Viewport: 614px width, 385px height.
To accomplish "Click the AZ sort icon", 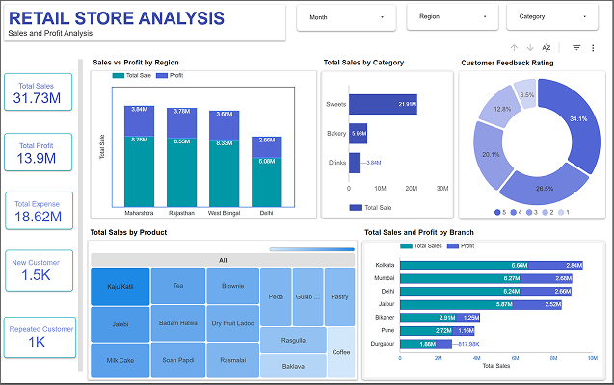I will [547, 47].
